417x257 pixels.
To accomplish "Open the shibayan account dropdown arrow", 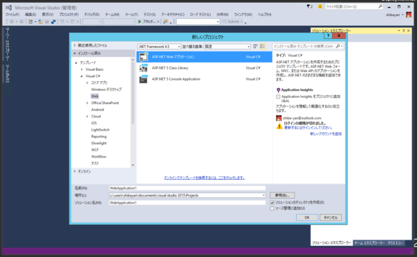I will click(402, 15).
